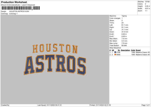The image size is (151, 107).
Task: Click the 'Page 1 of 1' footer
Action: pos(146,105)
